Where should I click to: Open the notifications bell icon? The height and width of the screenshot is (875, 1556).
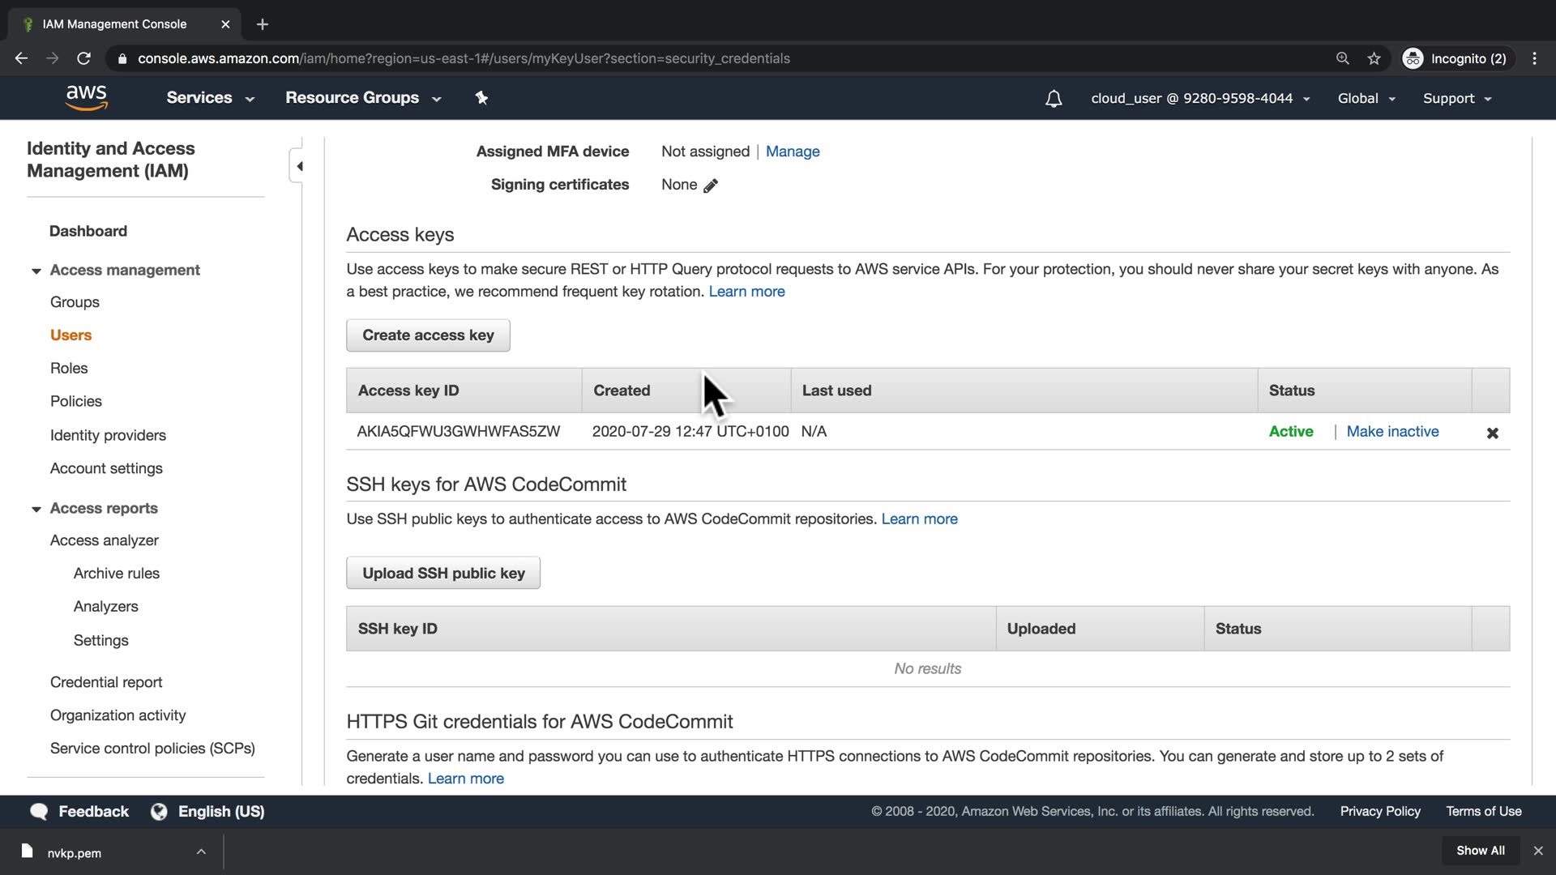point(1053,99)
